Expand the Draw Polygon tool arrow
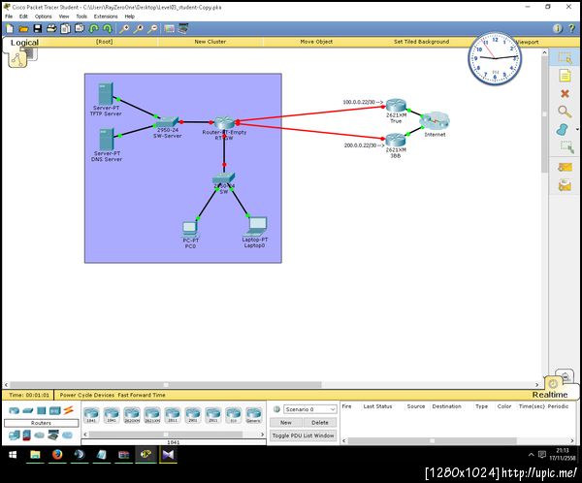The height and width of the screenshot is (483, 582). click(x=577, y=130)
